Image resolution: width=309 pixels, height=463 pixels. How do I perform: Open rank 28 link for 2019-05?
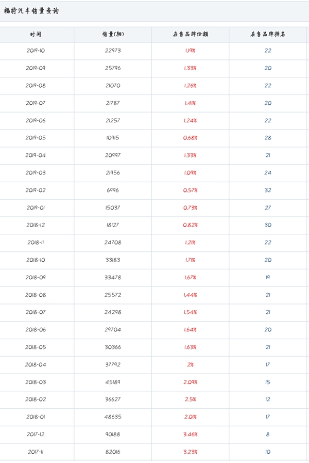(268, 138)
